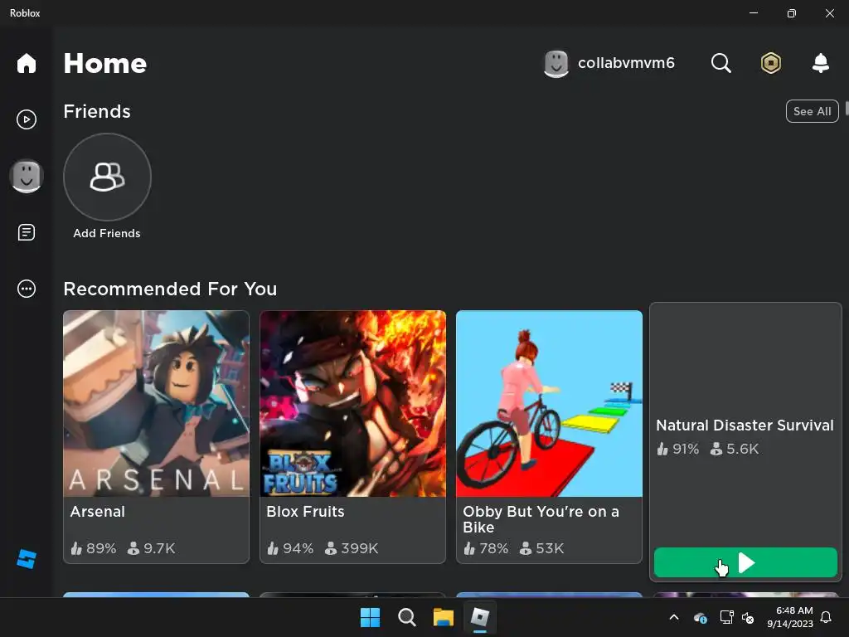Click the Recommended For You heading
Viewport: 849px width, 637px height.
coord(170,289)
